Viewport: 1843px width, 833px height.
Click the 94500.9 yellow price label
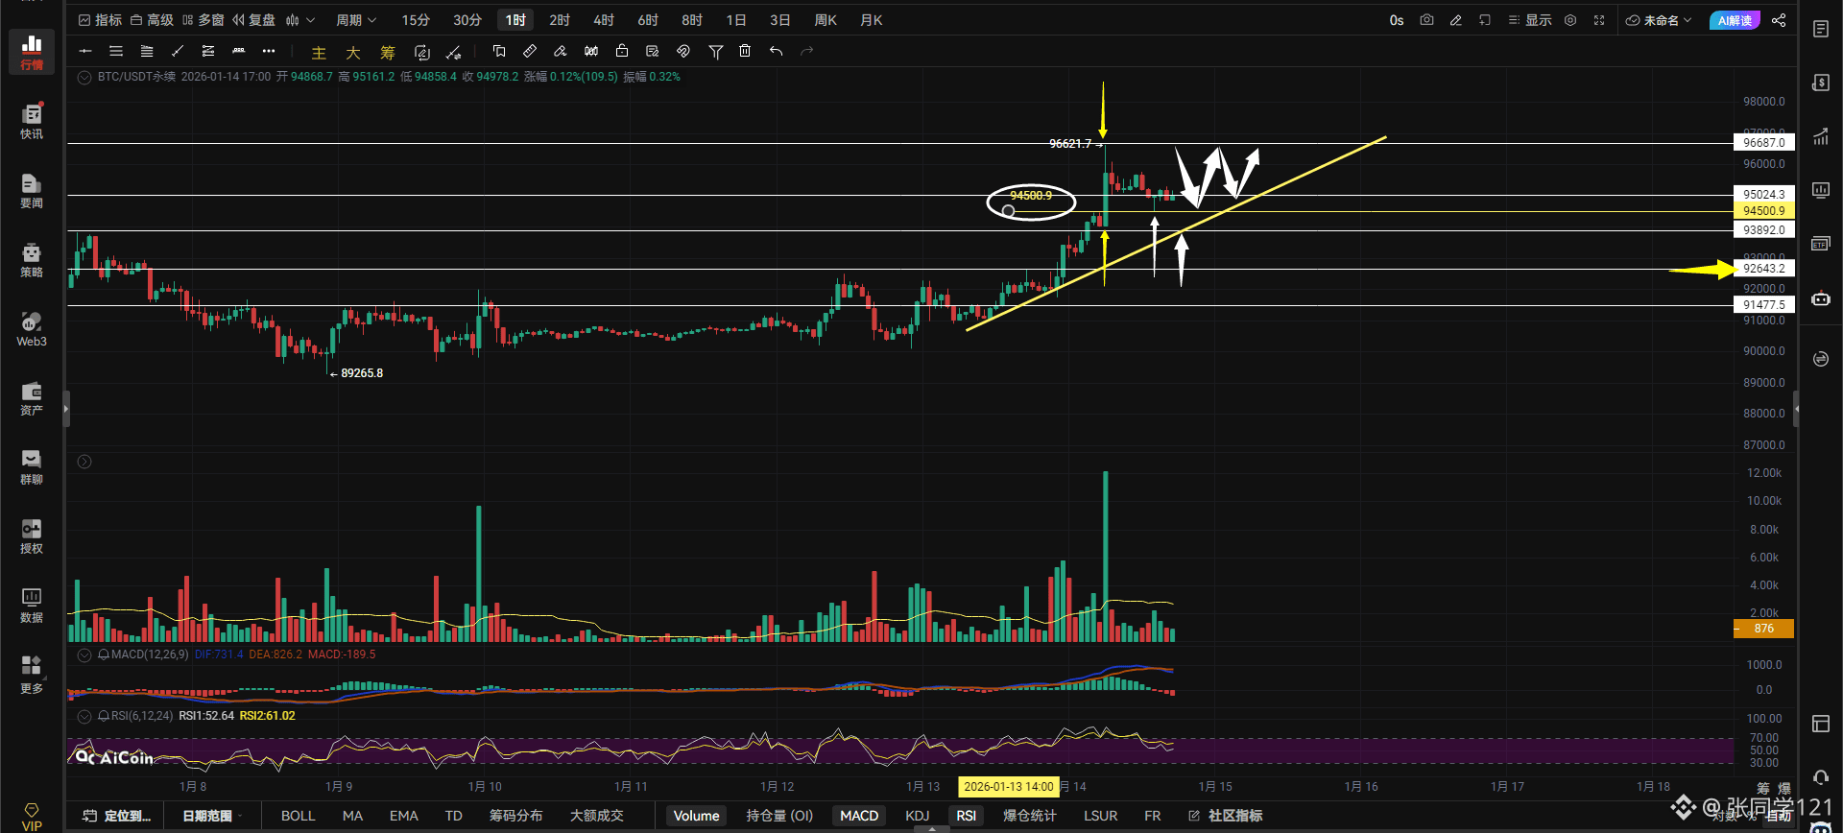(x=1764, y=211)
